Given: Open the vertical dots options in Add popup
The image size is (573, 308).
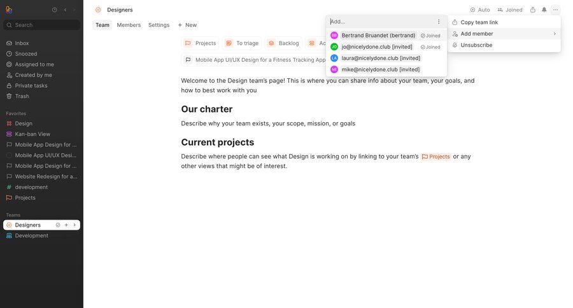Looking at the screenshot, I should coord(439,22).
